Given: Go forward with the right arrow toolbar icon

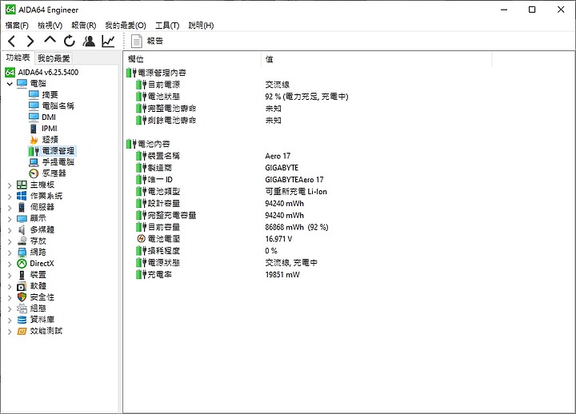Looking at the screenshot, I should [x=30, y=41].
